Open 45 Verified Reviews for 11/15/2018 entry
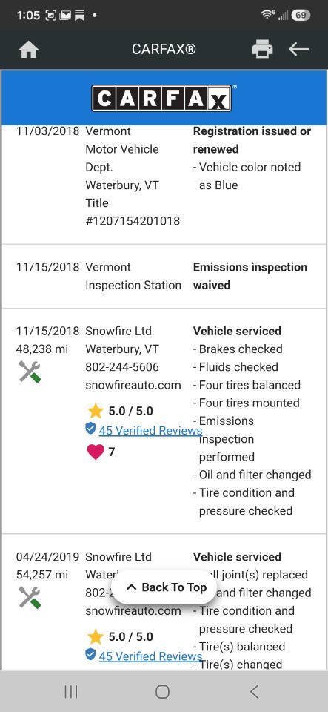 150,430
